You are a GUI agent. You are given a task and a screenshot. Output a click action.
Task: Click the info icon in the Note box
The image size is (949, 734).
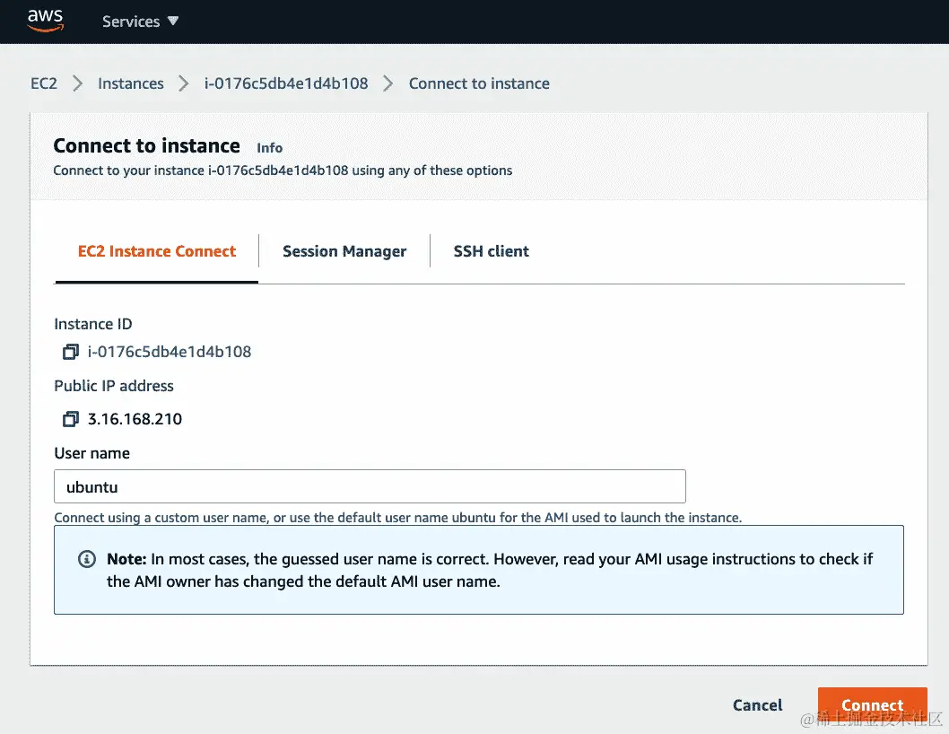87,559
